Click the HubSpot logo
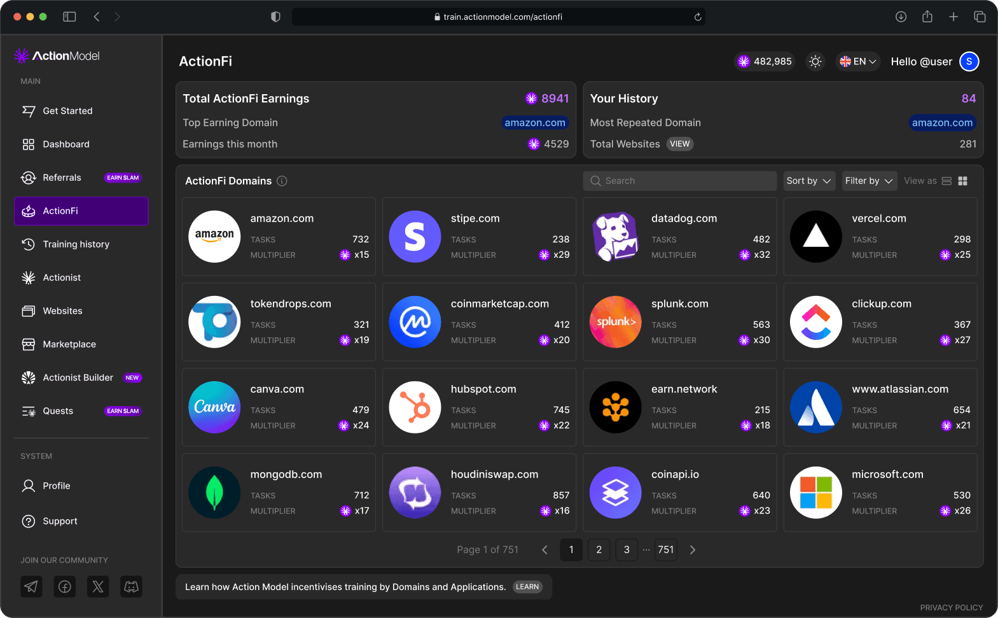Viewport: 998px width, 618px height. click(x=415, y=407)
